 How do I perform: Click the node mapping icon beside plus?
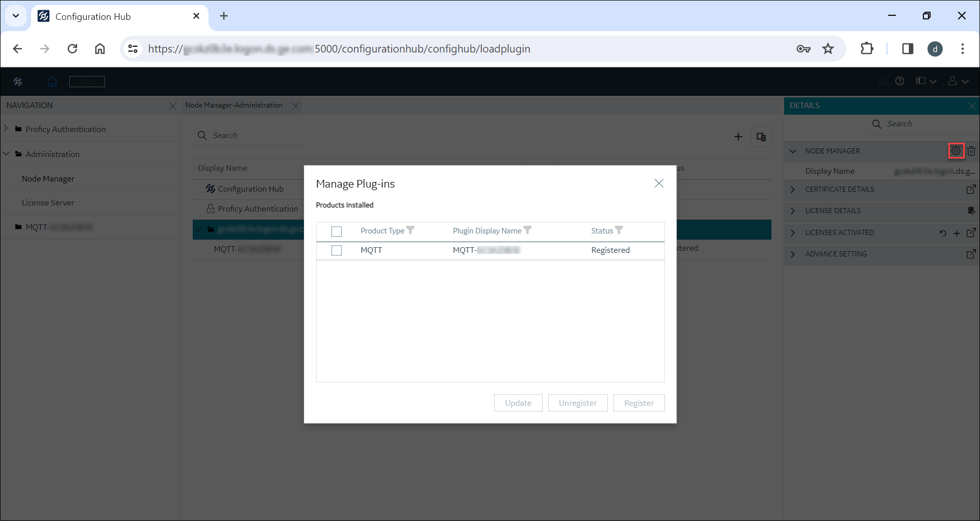point(761,137)
